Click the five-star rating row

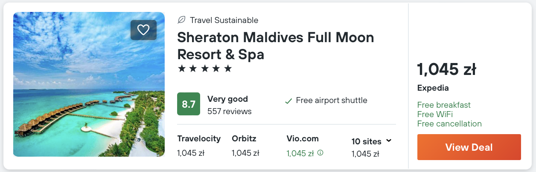(x=204, y=69)
